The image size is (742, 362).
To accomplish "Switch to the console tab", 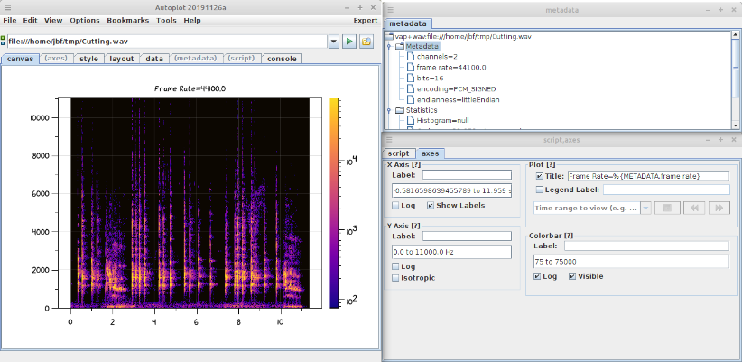I will point(282,59).
